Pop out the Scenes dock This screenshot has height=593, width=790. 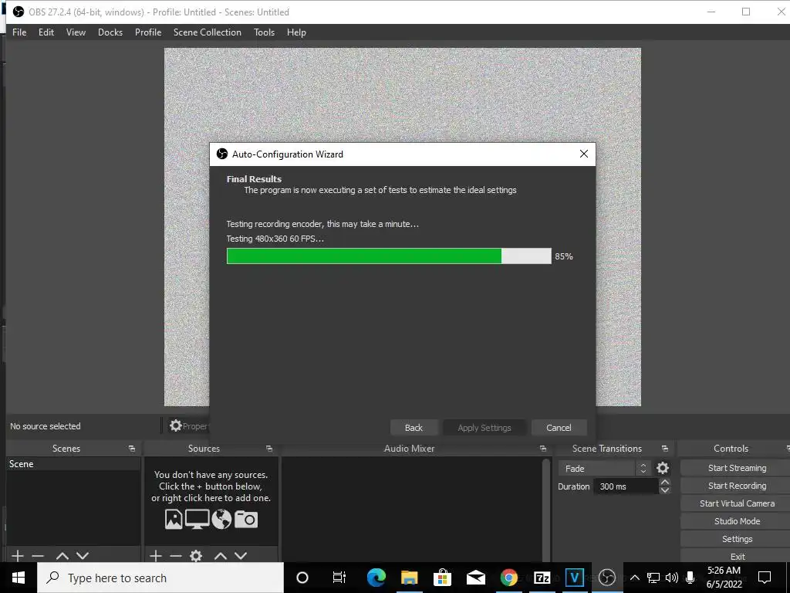coord(131,449)
